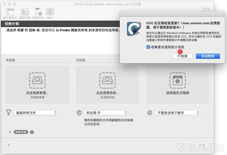Click the filter funnel icon

(9, 113)
